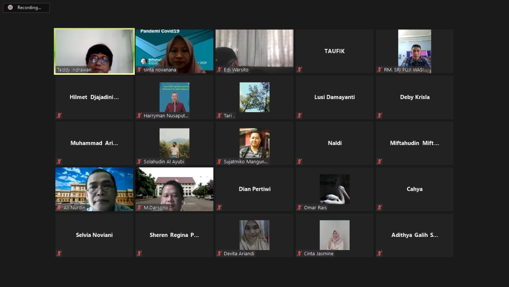Click the Solahudin Al Ayubi name label
The width and height of the screenshot is (509, 287).
(164, 162)
